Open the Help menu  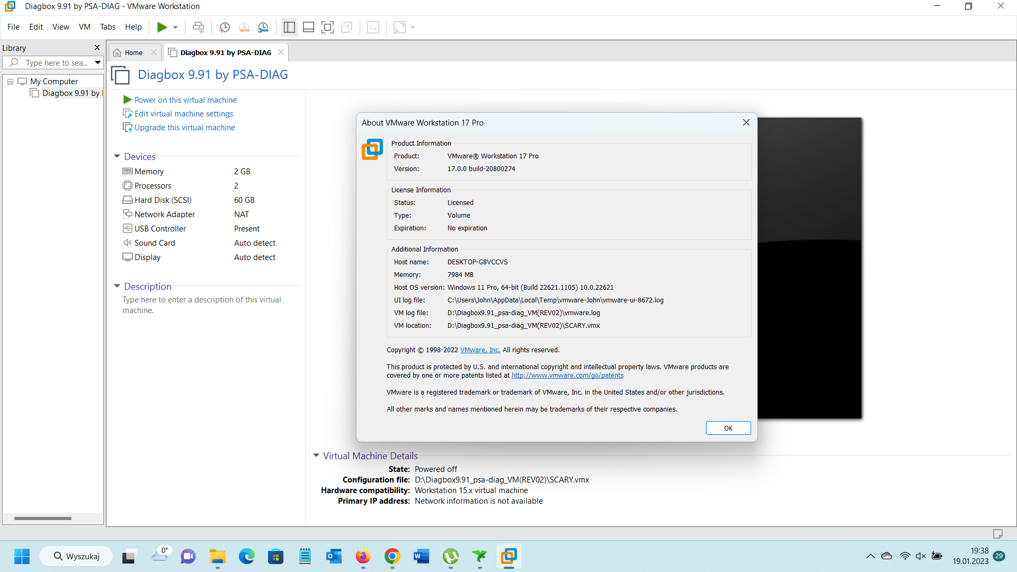[x=133, y=27]
